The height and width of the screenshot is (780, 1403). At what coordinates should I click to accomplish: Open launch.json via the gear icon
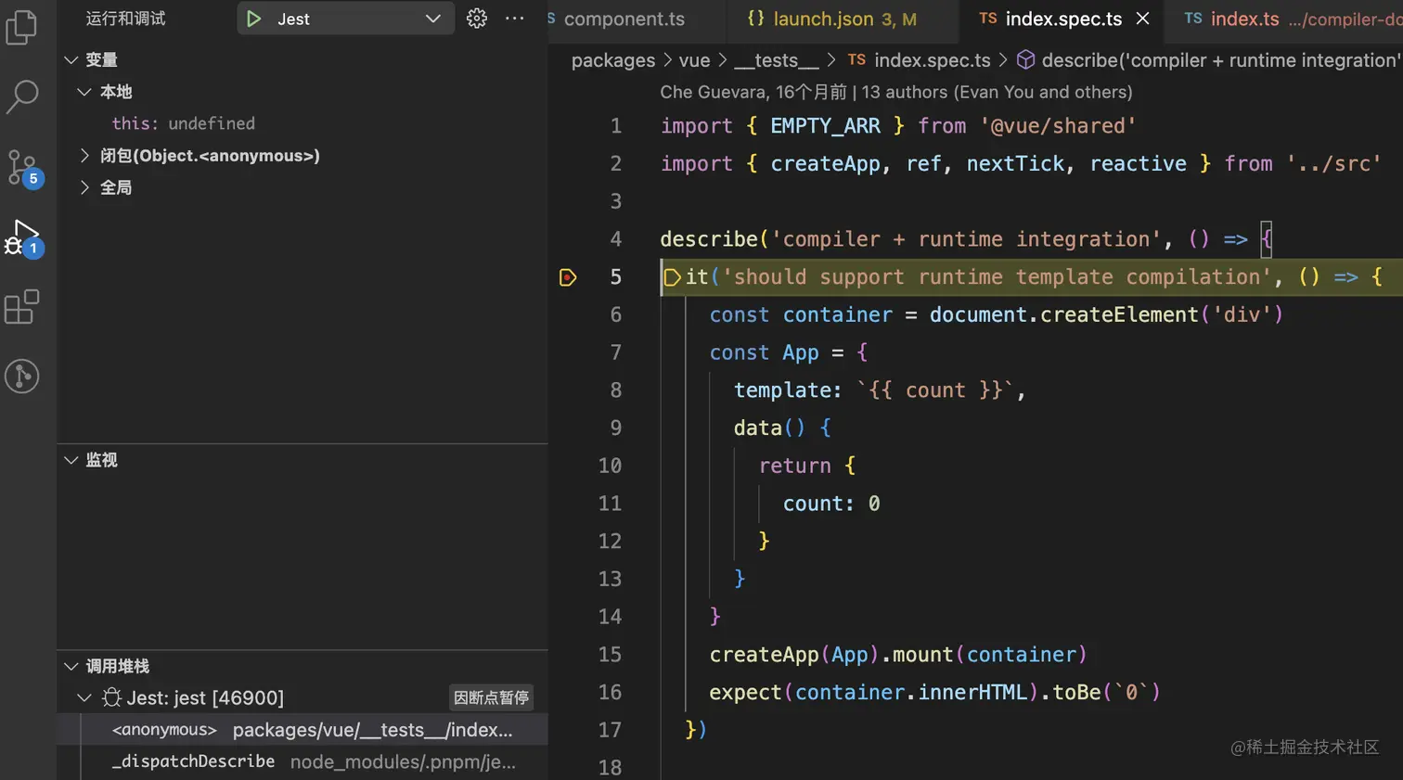coord(477,19)
